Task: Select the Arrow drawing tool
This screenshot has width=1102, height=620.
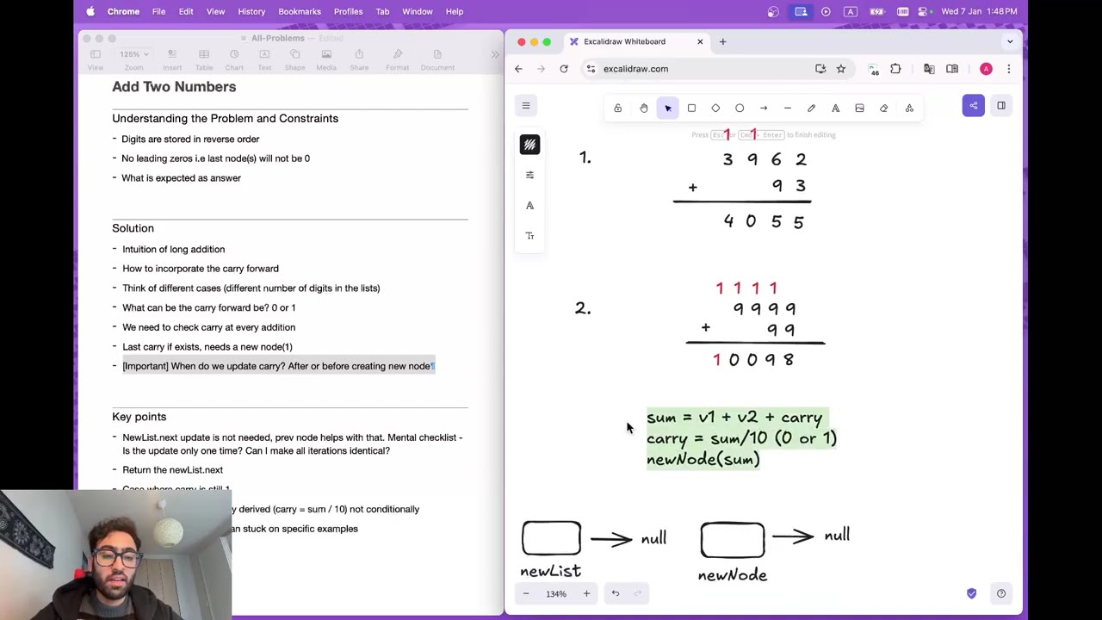Action: click(x=764, y=108)
